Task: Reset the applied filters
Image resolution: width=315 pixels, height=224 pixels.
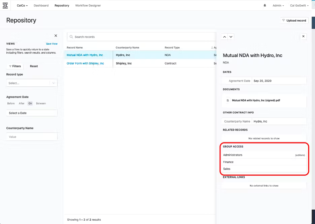Action: (34, 66)
